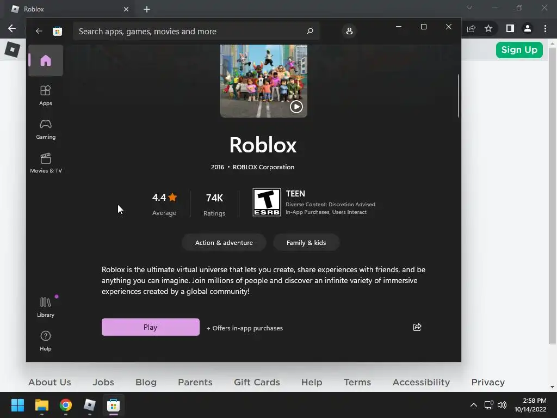Click Chrome's share page icon
557x418 pixels.
point(471,28)
